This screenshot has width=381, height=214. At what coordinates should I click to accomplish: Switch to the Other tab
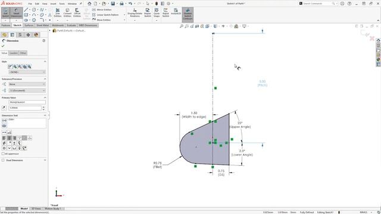coord(23,53)
